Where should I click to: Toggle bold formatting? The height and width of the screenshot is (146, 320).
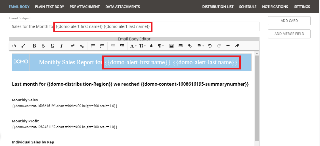pos(34,46)
